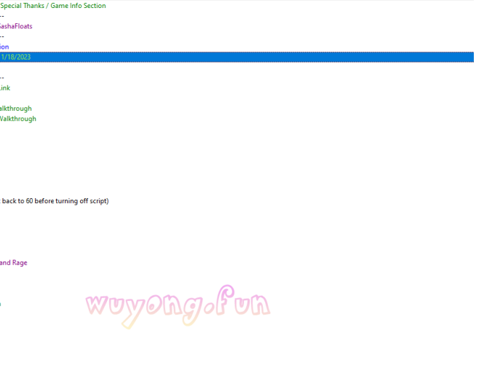Screen dimensions: 492x370
Task: Click the dashes row beneath SashaFloats
Action: point(2,36)
